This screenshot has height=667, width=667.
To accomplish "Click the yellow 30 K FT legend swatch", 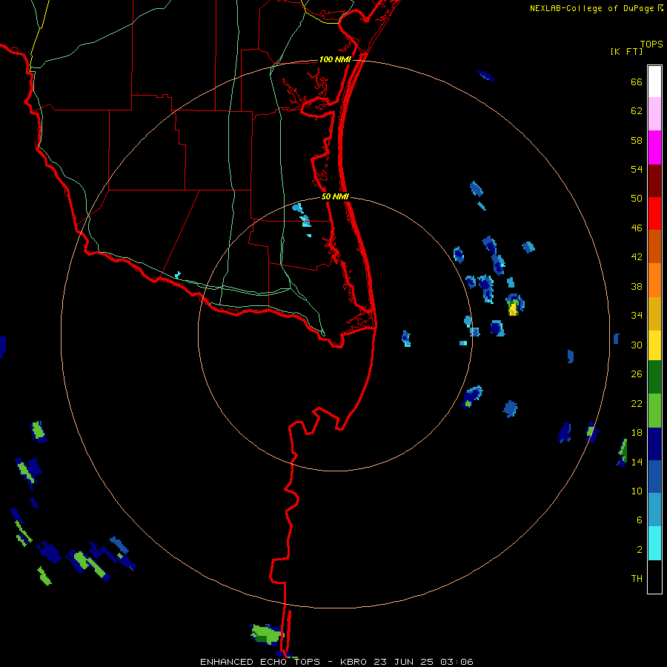I will tap(654, 345).
